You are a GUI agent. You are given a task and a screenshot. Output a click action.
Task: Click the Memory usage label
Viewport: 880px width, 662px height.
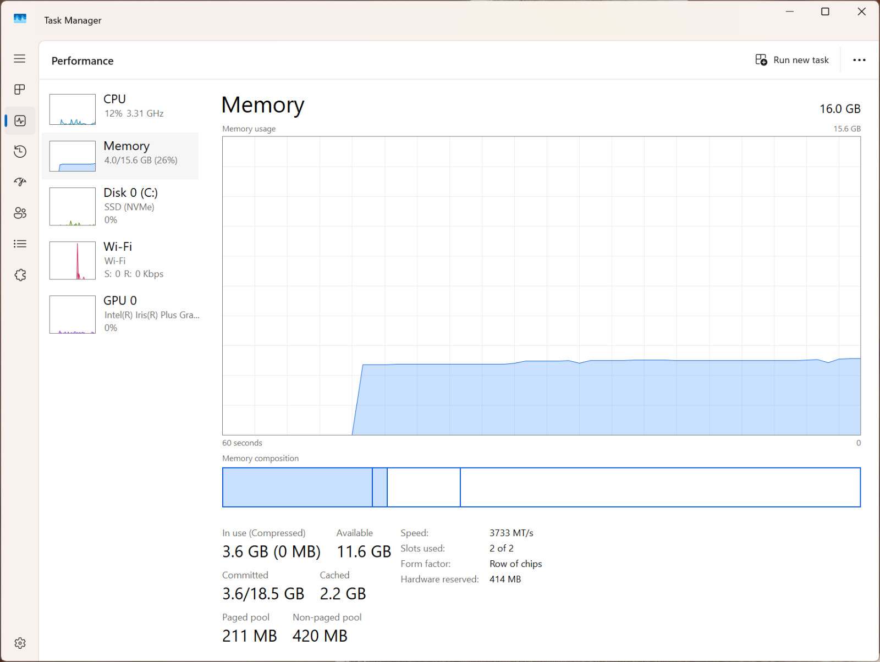tap(249, 129)
